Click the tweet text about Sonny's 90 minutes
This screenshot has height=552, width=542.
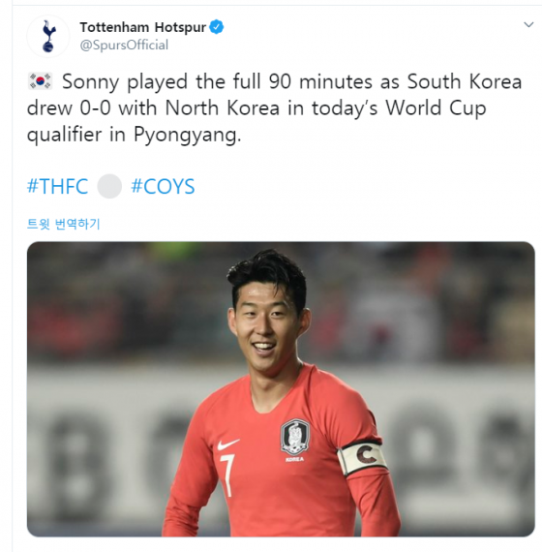click(x=274, y=107)
